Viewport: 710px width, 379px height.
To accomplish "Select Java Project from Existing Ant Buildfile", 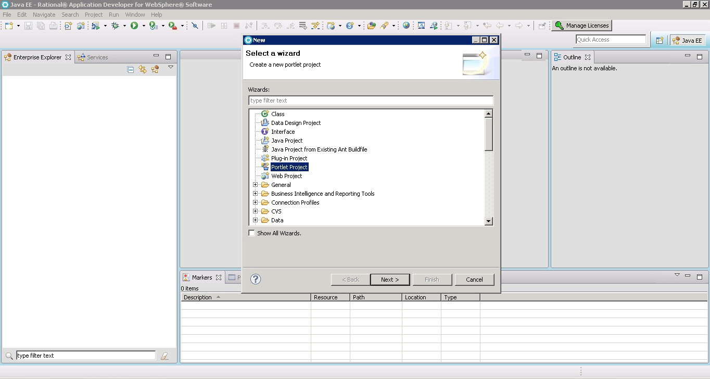I will (319, 149).
